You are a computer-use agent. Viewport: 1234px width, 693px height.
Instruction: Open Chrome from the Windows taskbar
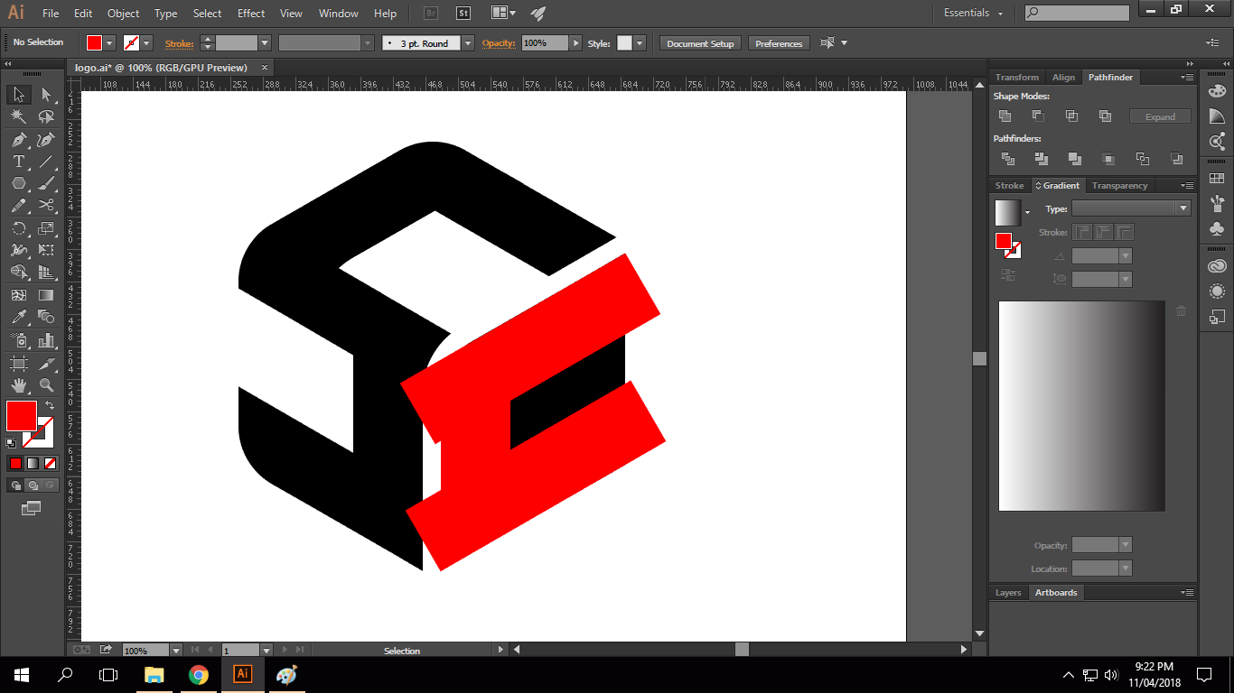click(x=199, y=675)
